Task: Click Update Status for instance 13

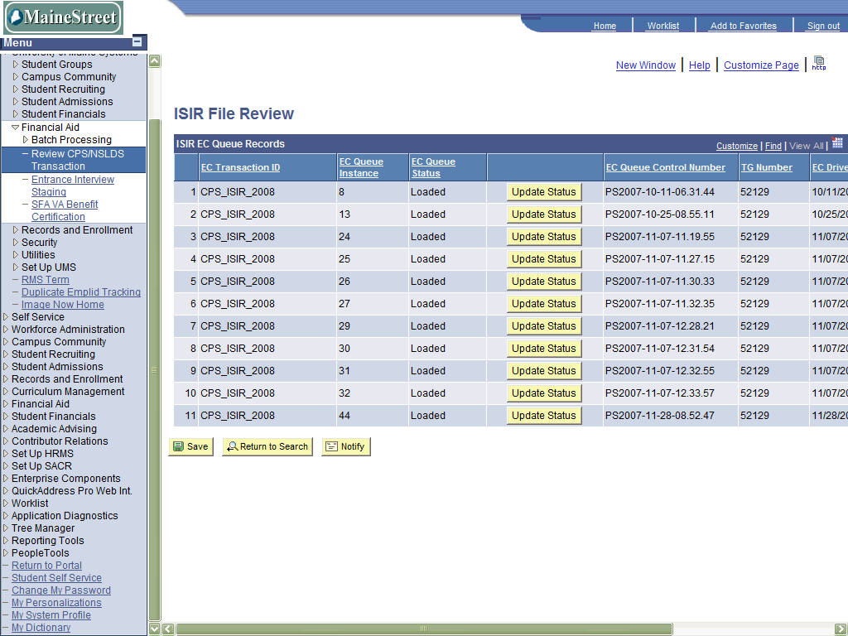Action: pyautogui.click(x=544, y=214)
